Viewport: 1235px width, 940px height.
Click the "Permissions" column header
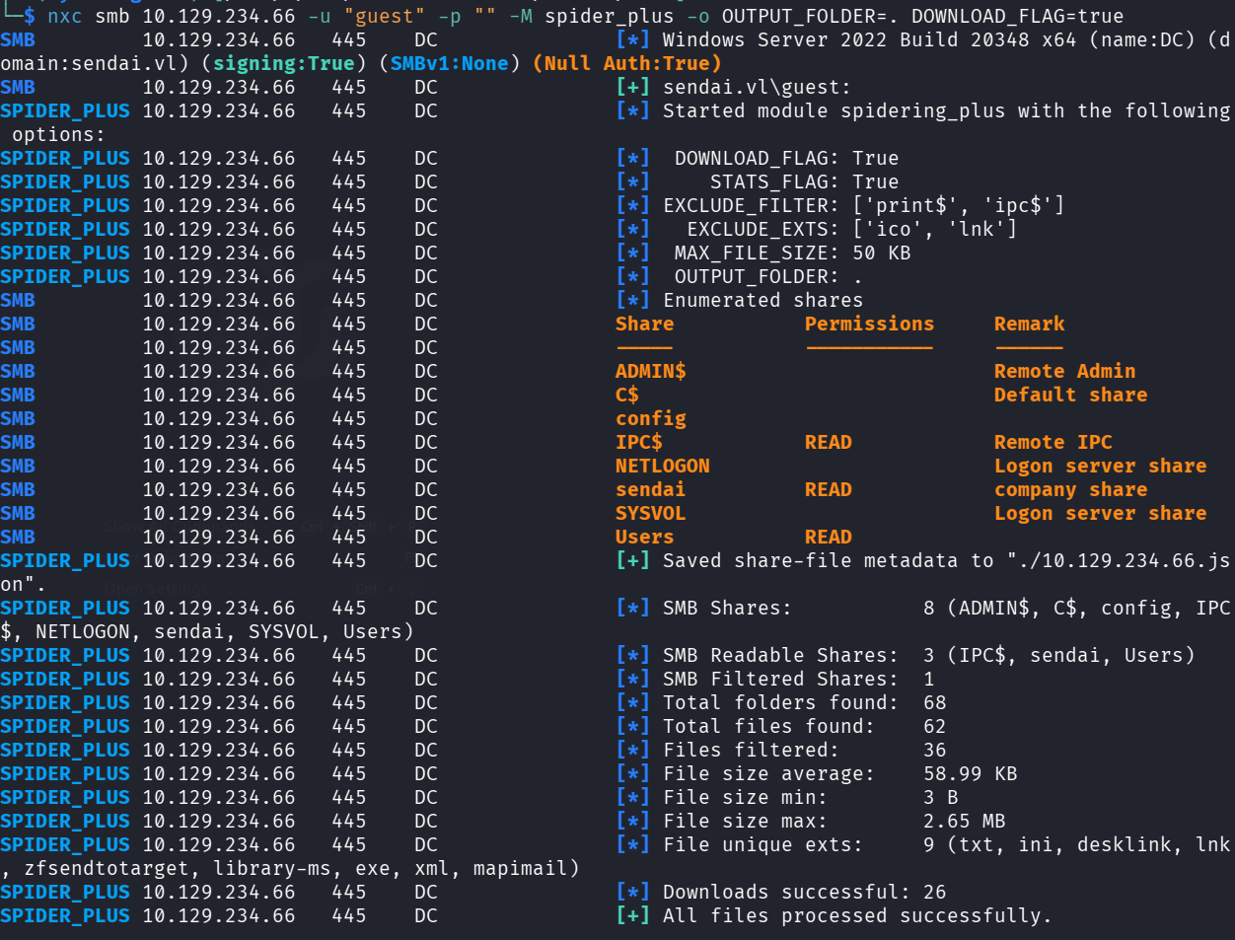(869, 324)
